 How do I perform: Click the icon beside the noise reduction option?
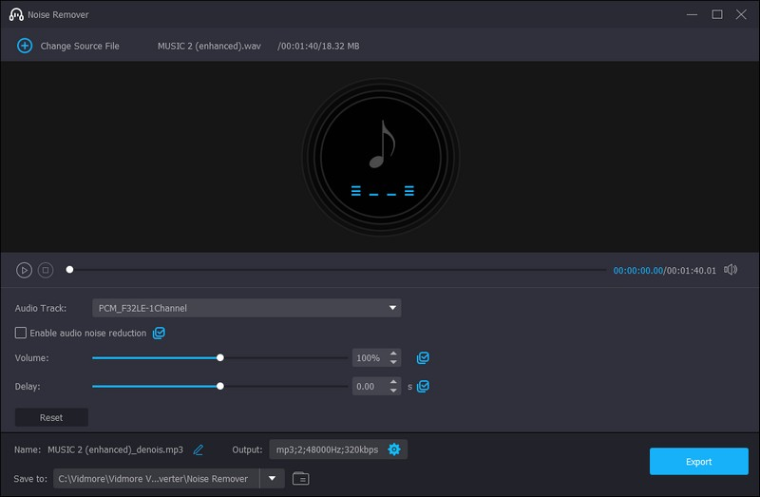160,334
